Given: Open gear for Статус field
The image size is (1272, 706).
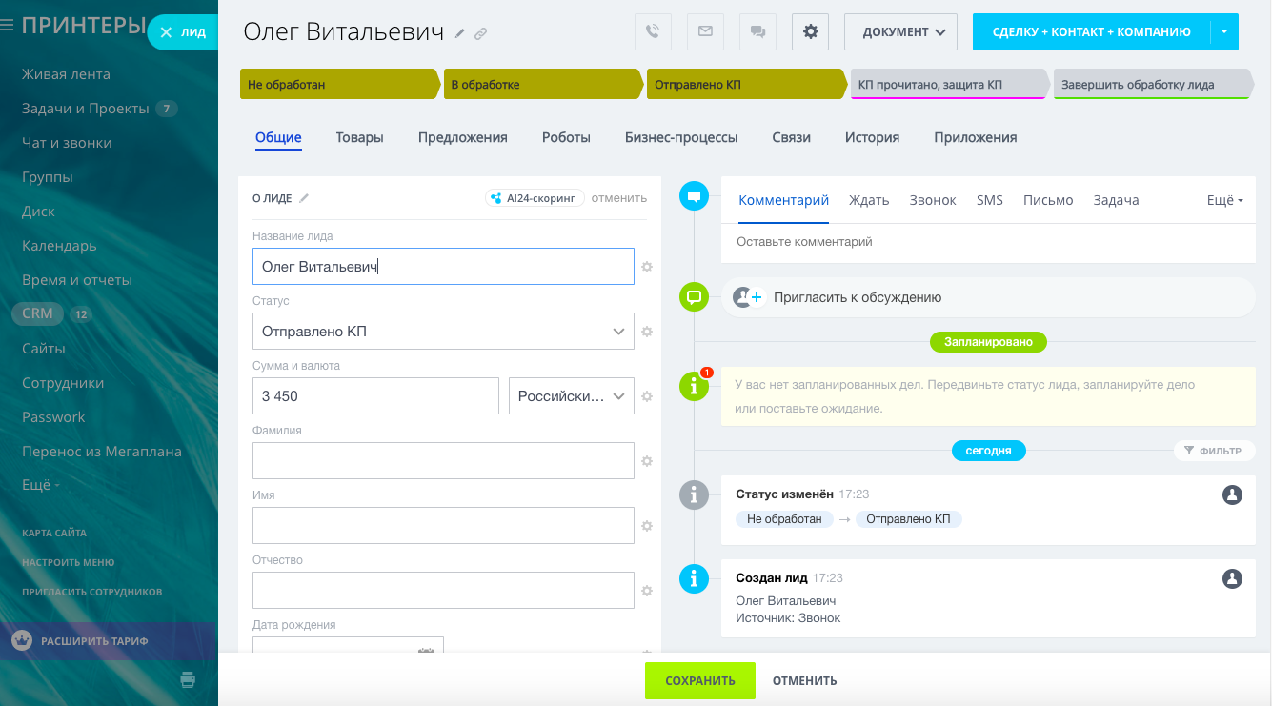Looking at the screenshot, I should coord(647,332).
